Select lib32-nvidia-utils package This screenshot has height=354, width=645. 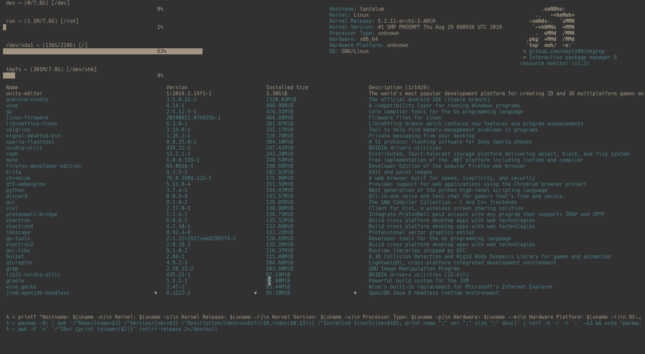[33, 275]
